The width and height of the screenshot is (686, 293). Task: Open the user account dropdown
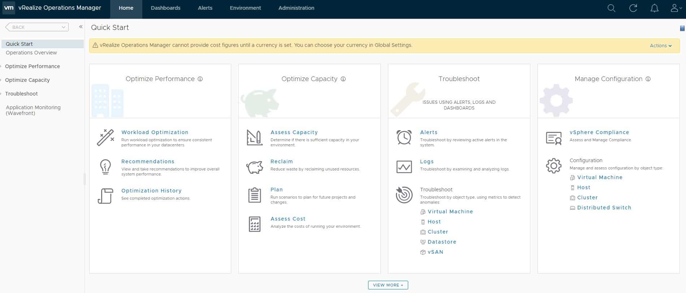pyautogui.click(x=676, y=8)
